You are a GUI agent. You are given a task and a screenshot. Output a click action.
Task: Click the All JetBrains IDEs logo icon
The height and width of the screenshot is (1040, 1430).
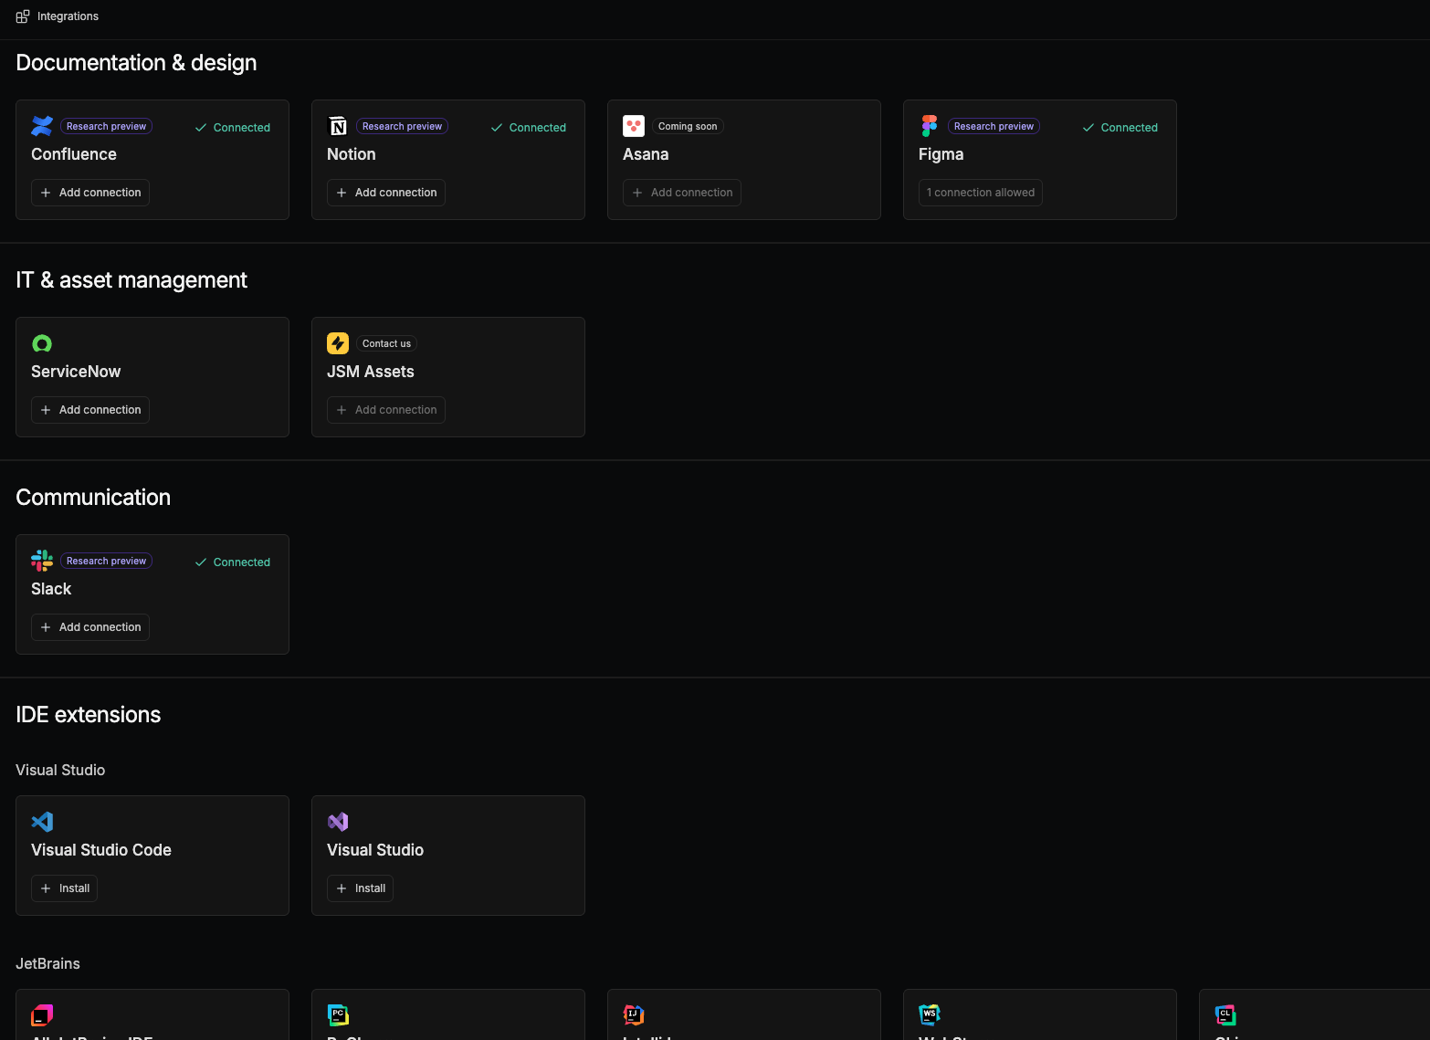[42, 1015]
